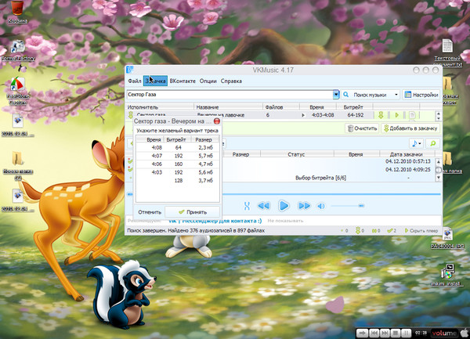Click the volume widget pause button
The image size is (470, 339).
pos(406,333)
